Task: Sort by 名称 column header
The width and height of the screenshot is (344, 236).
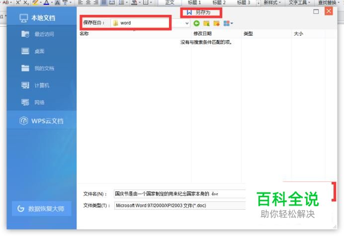Action: tap(84, 34)
